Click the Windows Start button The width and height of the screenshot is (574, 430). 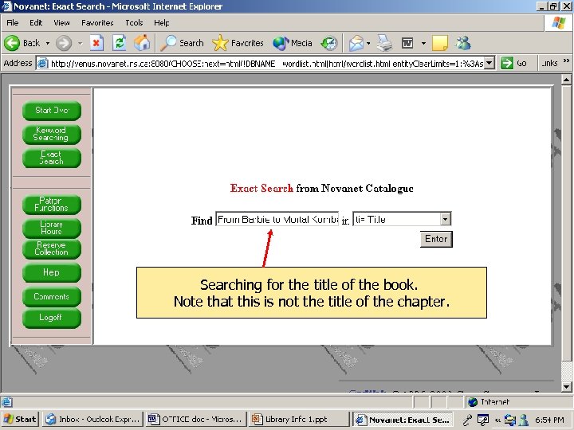point(20,419)
